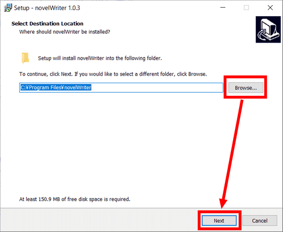Click the title text Setup - novelWriter 1.0.3
Image resolution: width=283 pixels, height=232 pixels.
pos(47,8)
